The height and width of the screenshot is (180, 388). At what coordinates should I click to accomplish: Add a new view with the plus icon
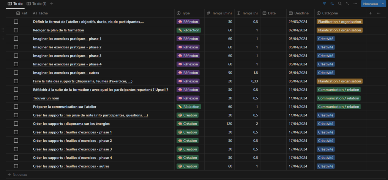coord(52,4)
